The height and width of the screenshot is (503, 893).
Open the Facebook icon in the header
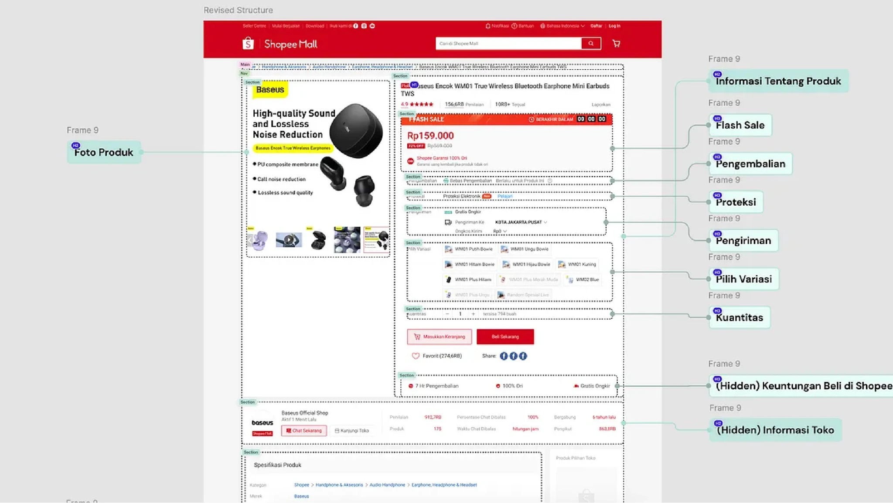(x=356, y=26)
